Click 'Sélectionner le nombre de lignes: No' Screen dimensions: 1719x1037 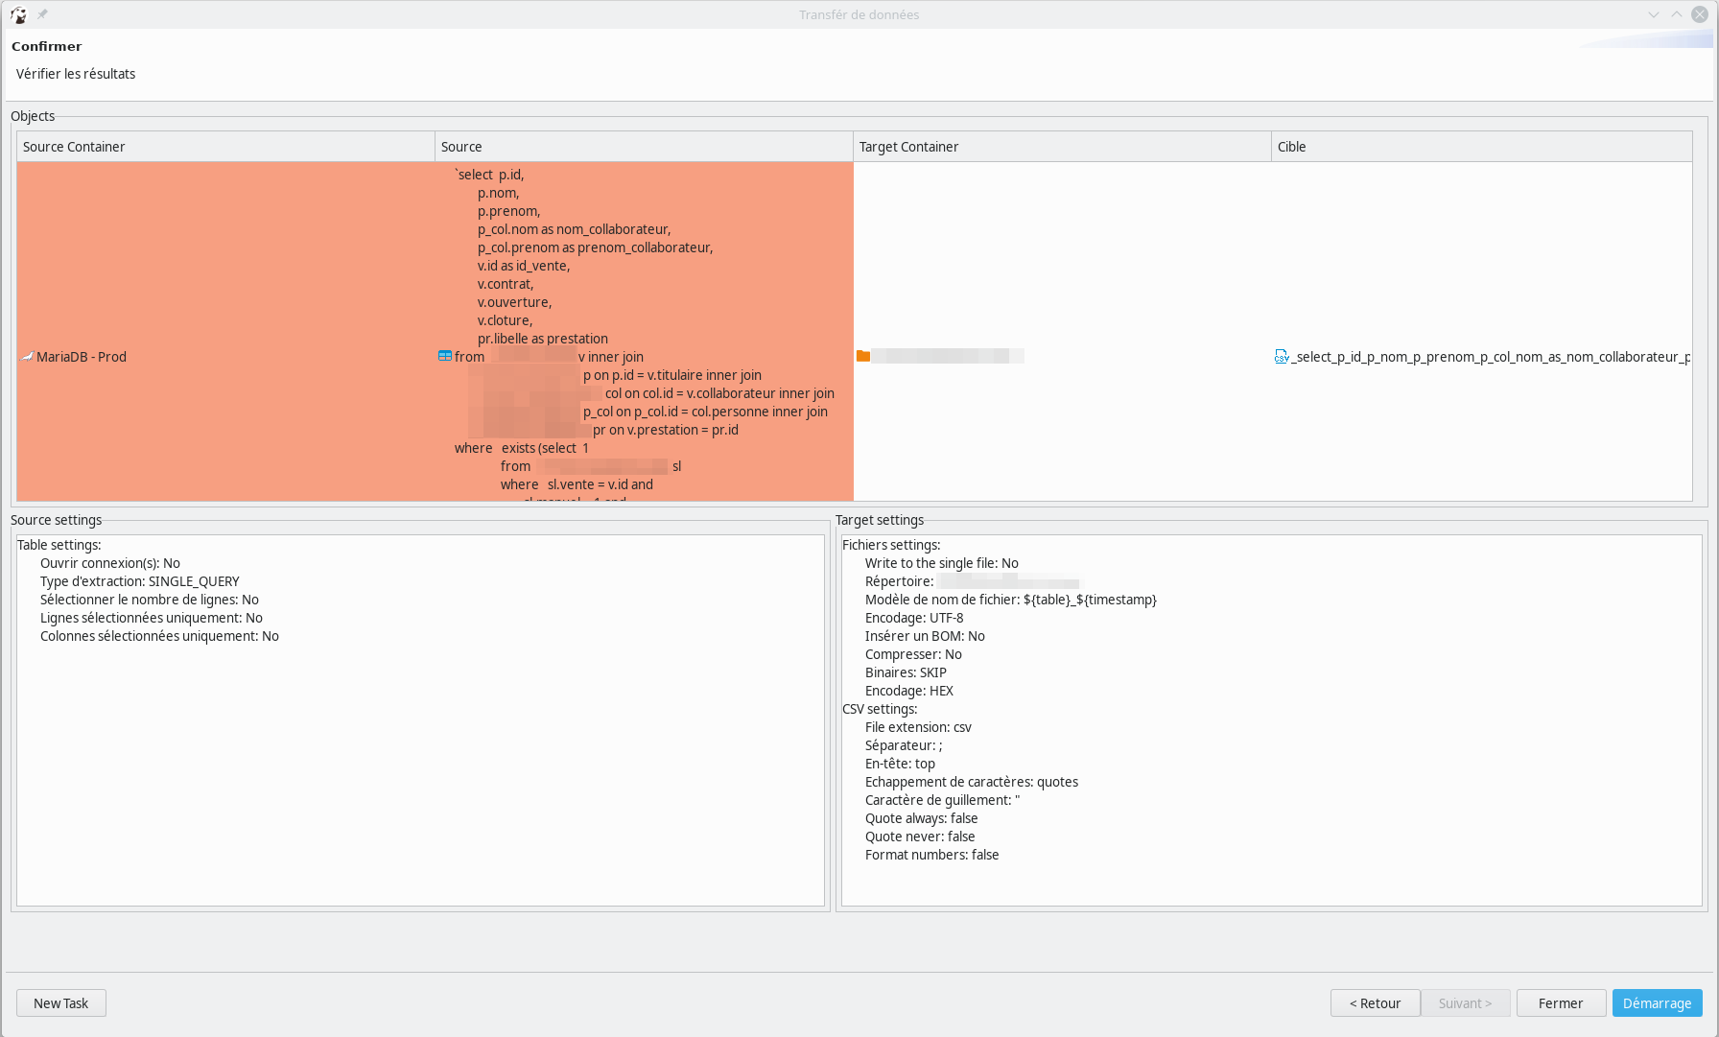(x=150, y=600)
